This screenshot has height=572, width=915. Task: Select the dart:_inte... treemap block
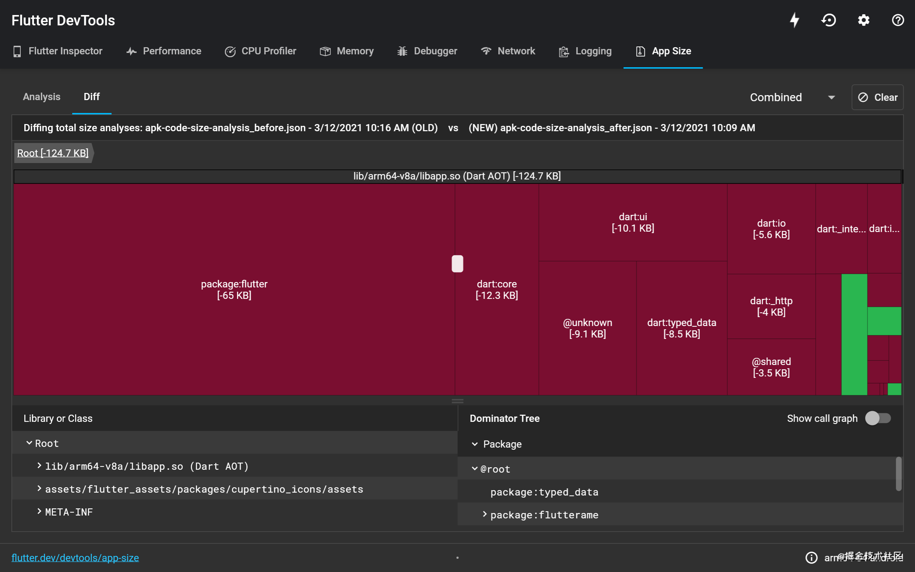point(841,229)
